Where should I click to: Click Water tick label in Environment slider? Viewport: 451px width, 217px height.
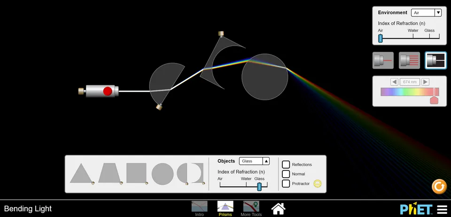tap(413, 30)
